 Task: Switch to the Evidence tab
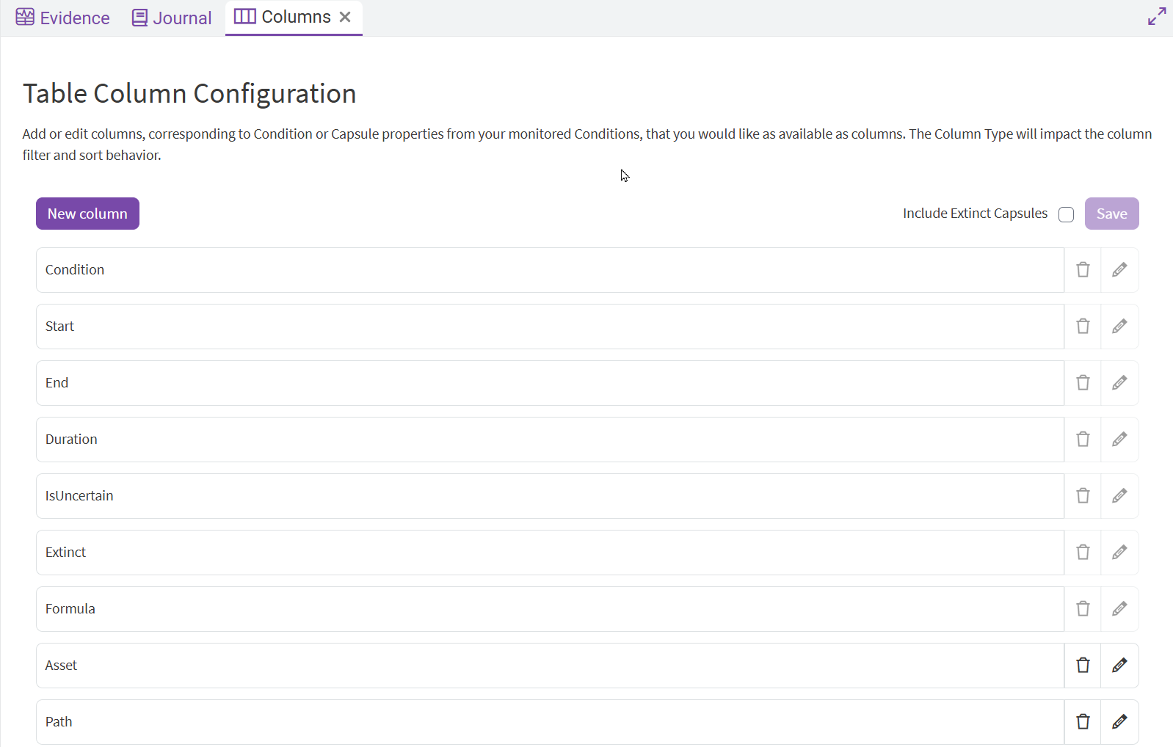(63, 18)
